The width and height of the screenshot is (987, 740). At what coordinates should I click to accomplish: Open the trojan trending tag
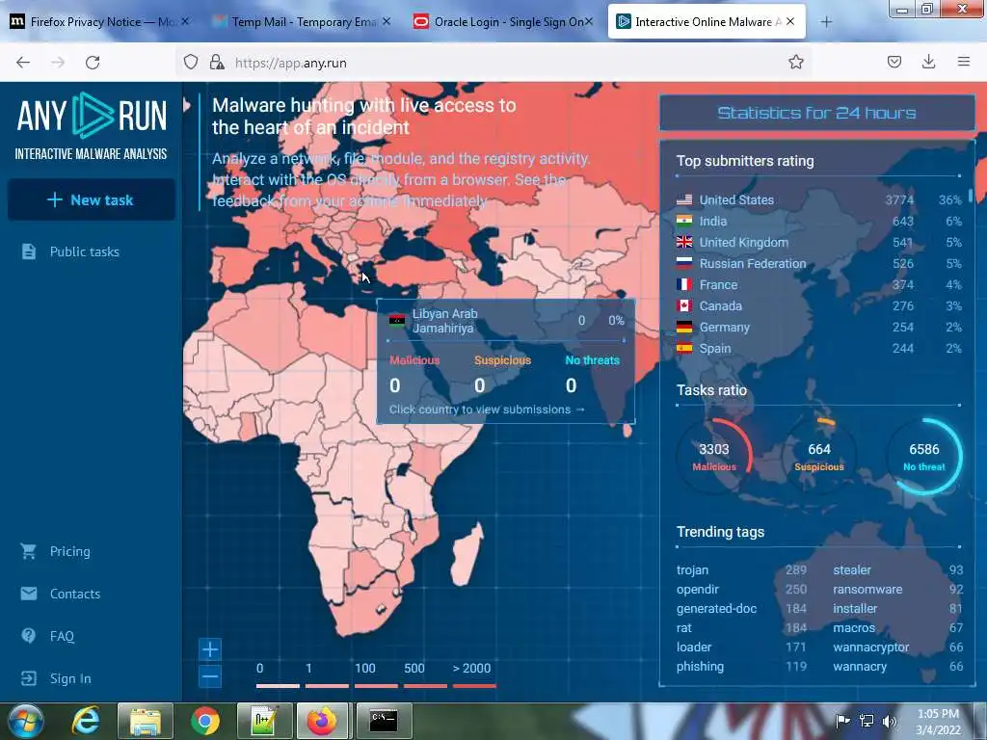[692, 570]
